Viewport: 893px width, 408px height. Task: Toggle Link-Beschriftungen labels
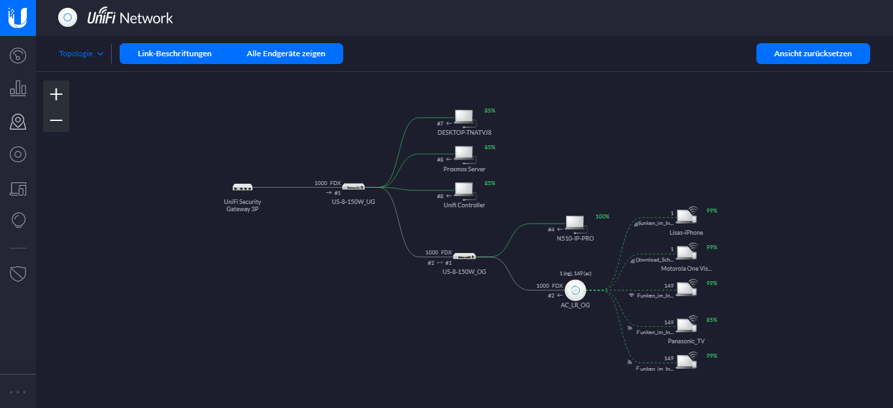(x=175, y=54)
